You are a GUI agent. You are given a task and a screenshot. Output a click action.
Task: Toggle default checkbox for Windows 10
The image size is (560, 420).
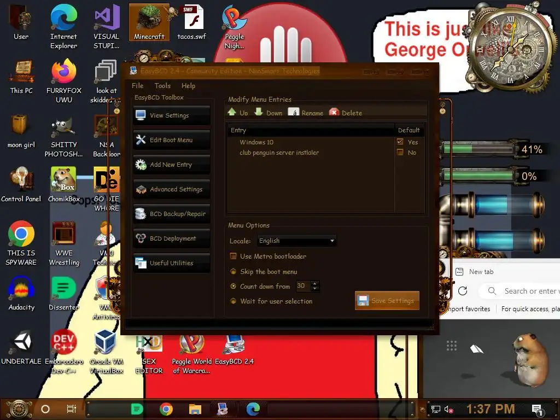click(400, 142)
